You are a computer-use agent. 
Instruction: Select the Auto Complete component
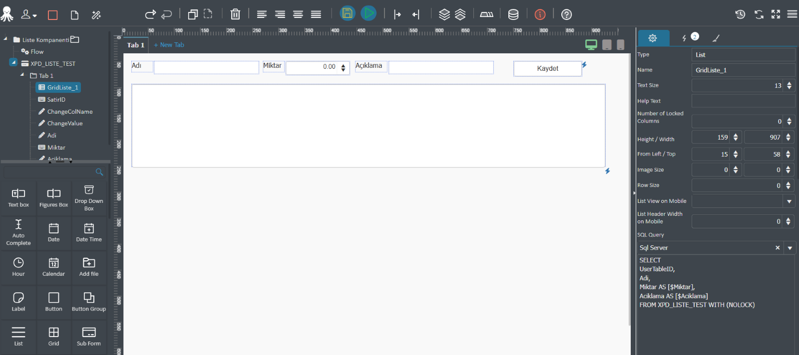(x=18, y=232)
